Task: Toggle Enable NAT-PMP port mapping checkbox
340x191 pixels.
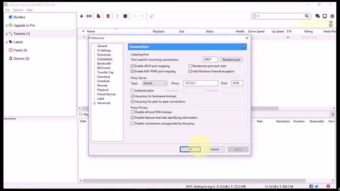Action: tap(133, 71)
